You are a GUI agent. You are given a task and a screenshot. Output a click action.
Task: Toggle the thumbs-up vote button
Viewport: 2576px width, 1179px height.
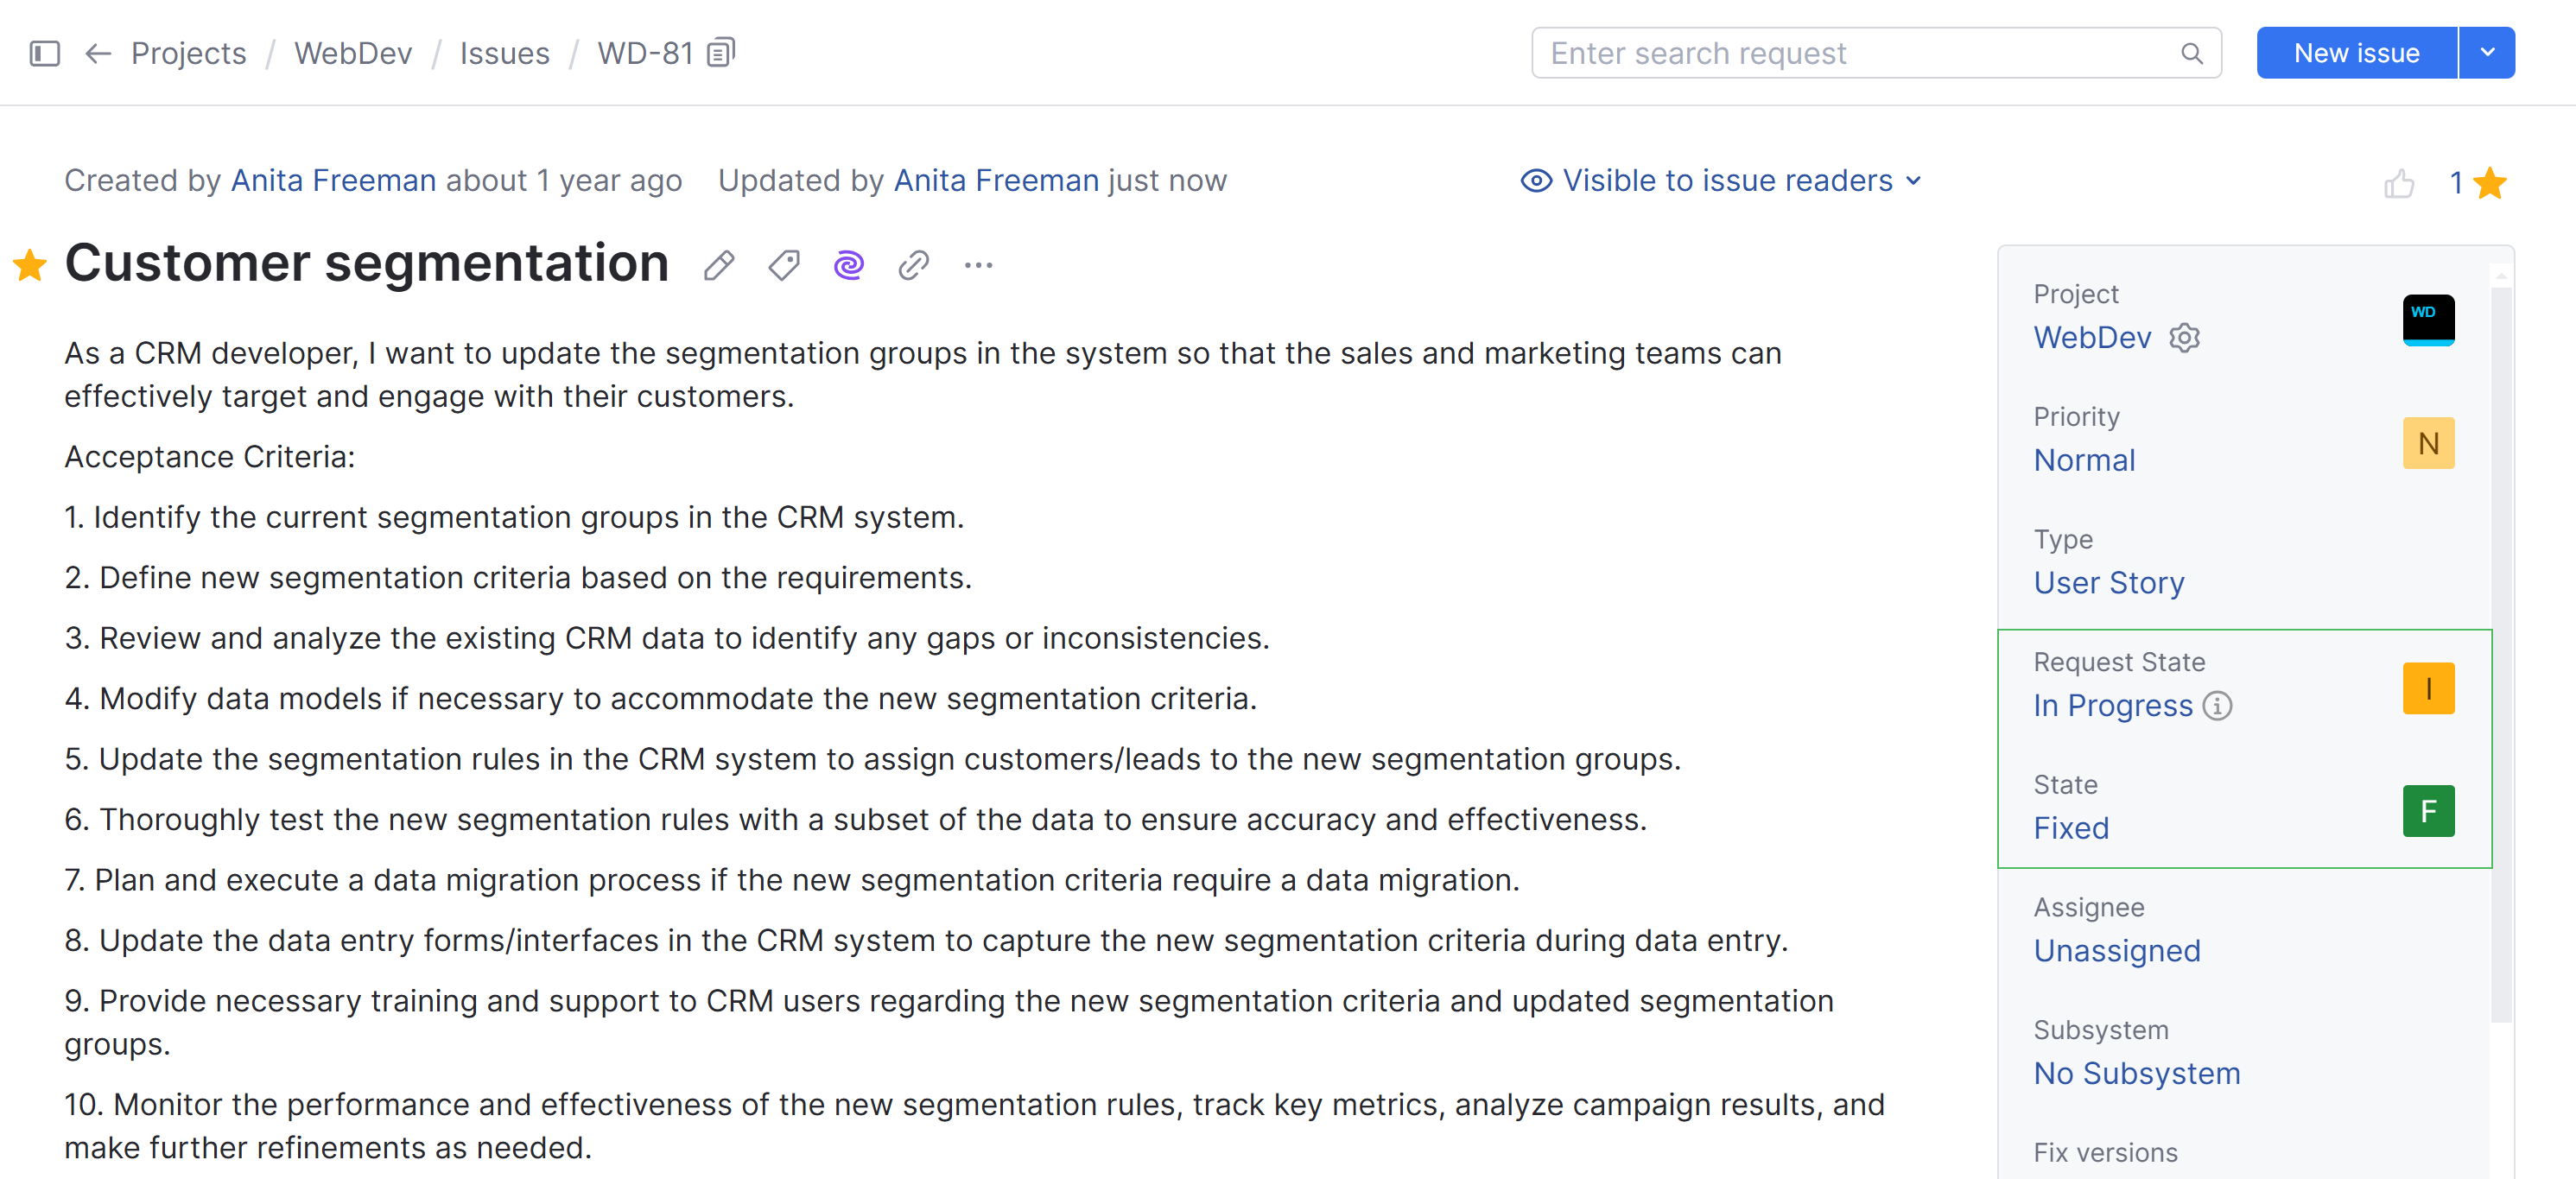2398,183
